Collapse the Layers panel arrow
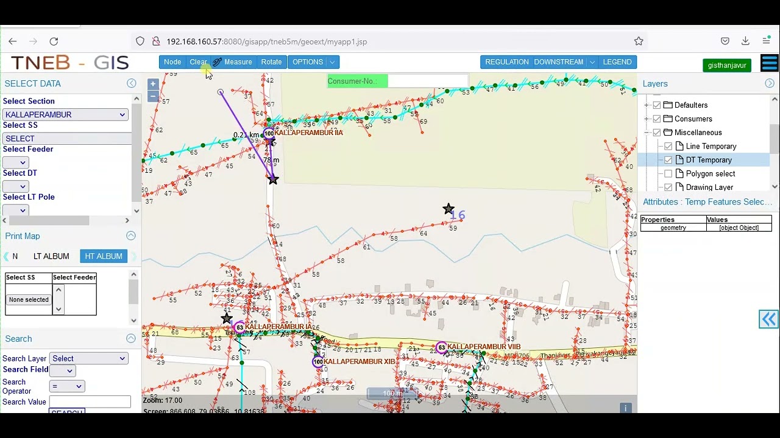 [770, 83]
